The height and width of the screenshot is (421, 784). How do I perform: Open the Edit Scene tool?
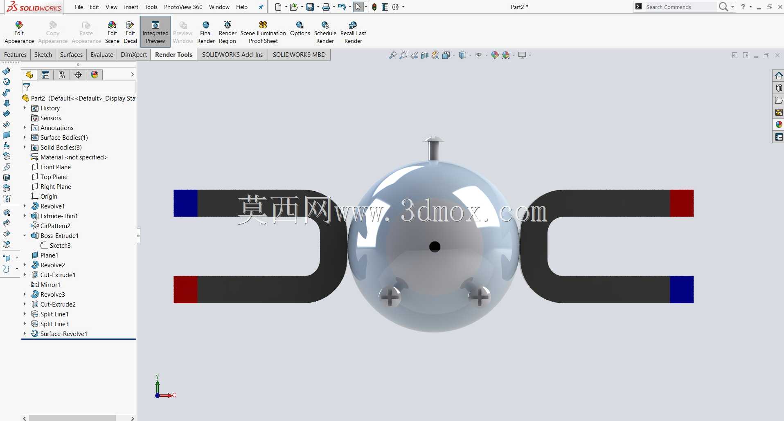point(112,32)
